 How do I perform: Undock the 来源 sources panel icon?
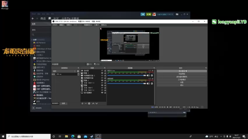[x=105, y=68]
